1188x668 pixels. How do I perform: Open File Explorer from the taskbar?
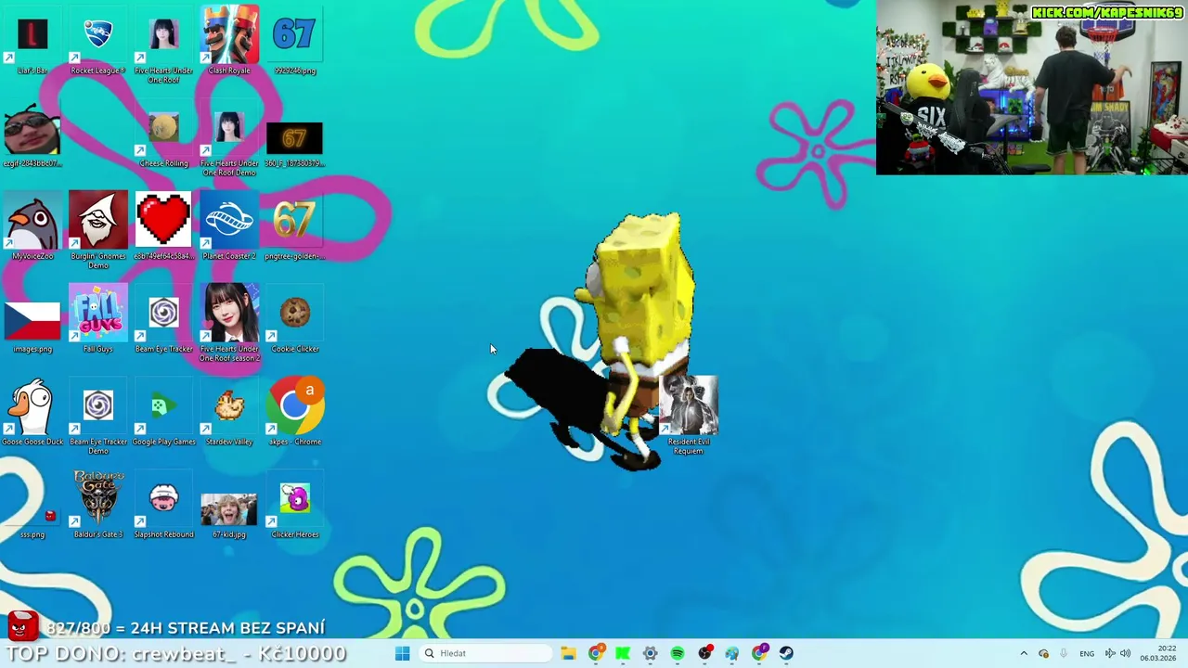point(568,653)
